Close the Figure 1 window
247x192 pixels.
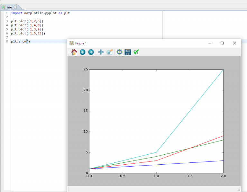click(234, 43)
